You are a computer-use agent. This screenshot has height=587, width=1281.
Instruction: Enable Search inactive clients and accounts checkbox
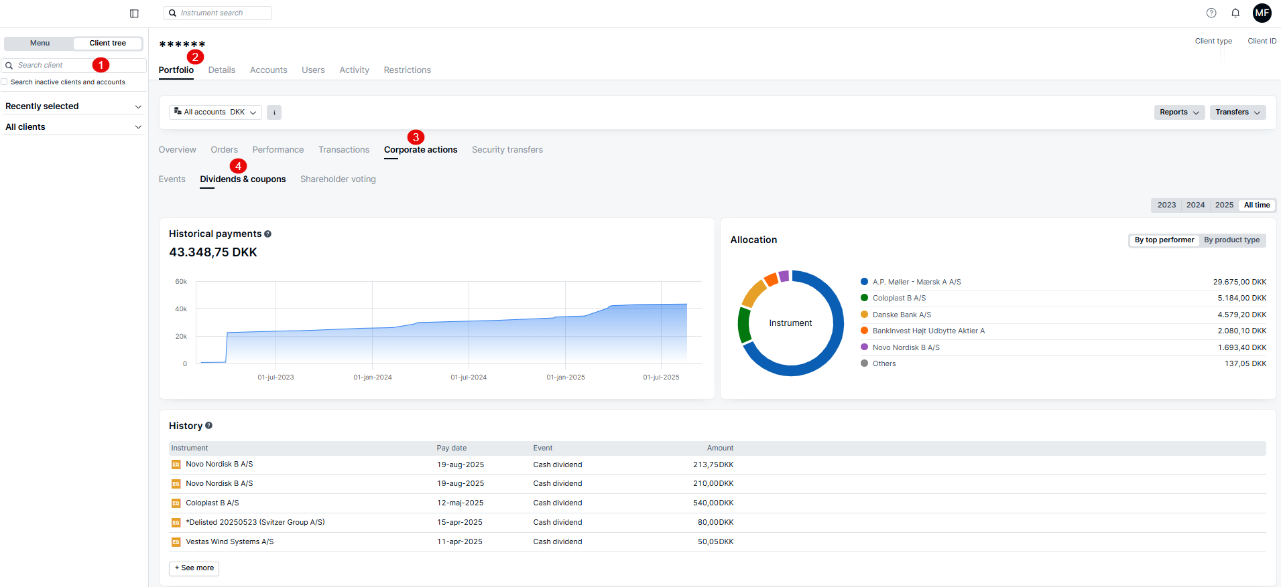[5, 82]
